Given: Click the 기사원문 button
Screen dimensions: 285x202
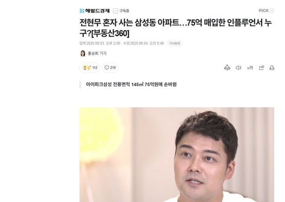Looking at the screenshot, I should pyautogui.click(x=175, y=43).
